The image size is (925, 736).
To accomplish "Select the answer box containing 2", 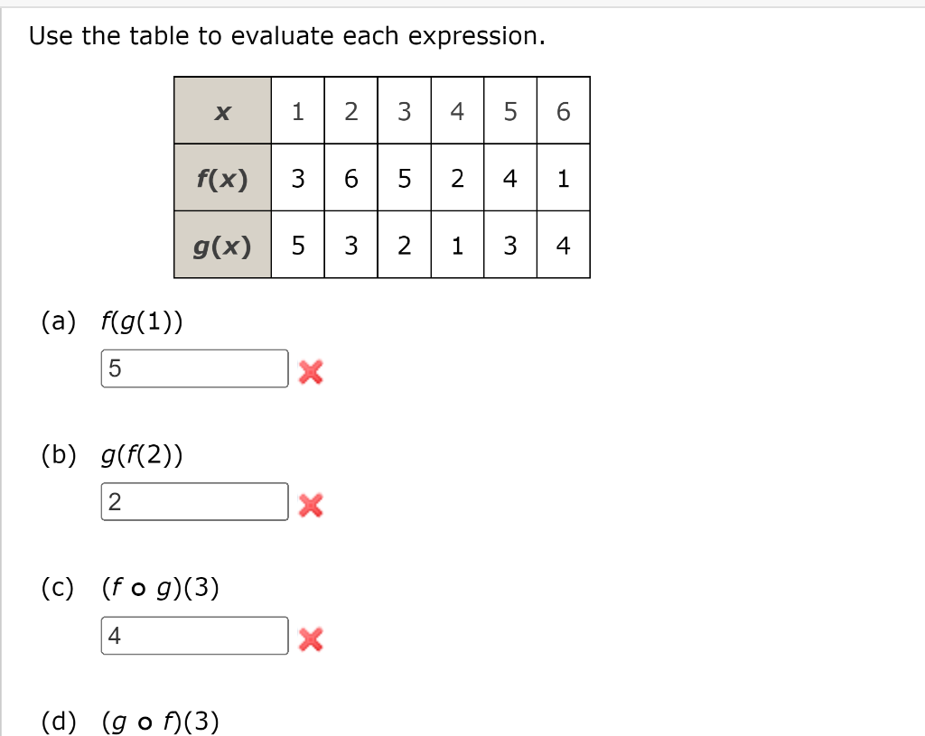I will pos(194,500).
